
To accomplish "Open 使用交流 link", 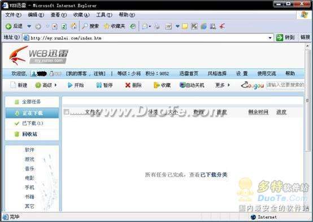I will tap(267, 73).
